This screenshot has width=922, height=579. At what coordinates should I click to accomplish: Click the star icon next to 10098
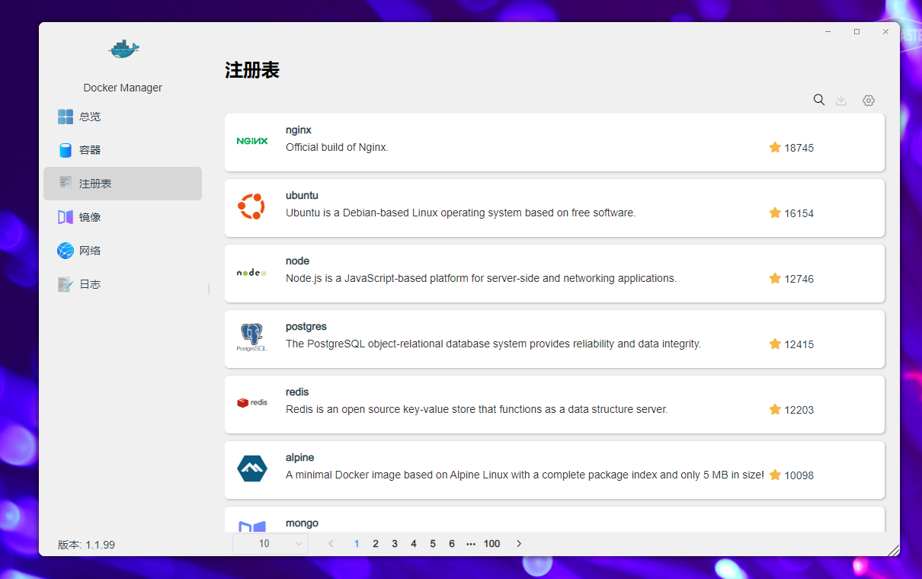point(775,475)
